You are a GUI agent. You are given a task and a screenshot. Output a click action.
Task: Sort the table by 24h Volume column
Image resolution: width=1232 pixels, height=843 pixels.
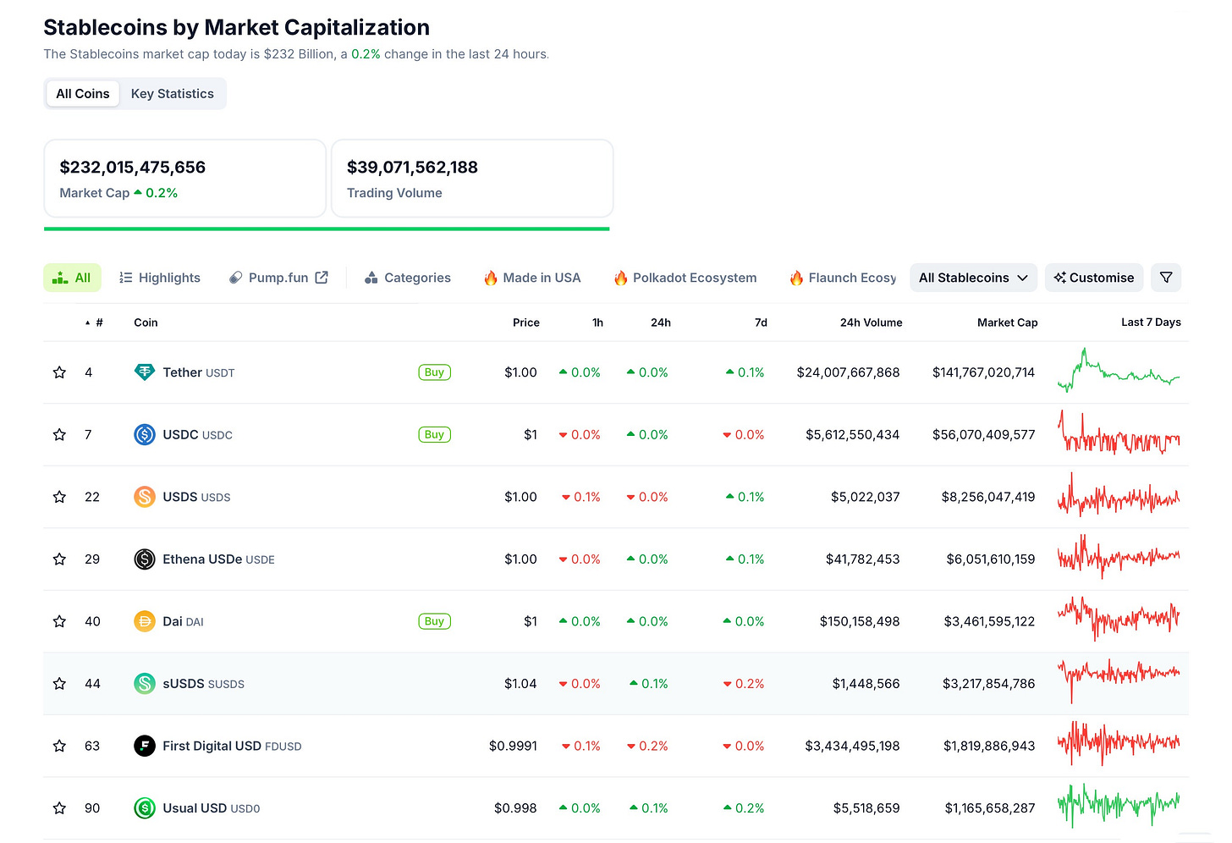pyautogui.click(x=871, y=322)
